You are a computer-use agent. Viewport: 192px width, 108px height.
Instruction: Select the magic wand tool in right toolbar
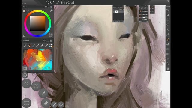(168, 30)
